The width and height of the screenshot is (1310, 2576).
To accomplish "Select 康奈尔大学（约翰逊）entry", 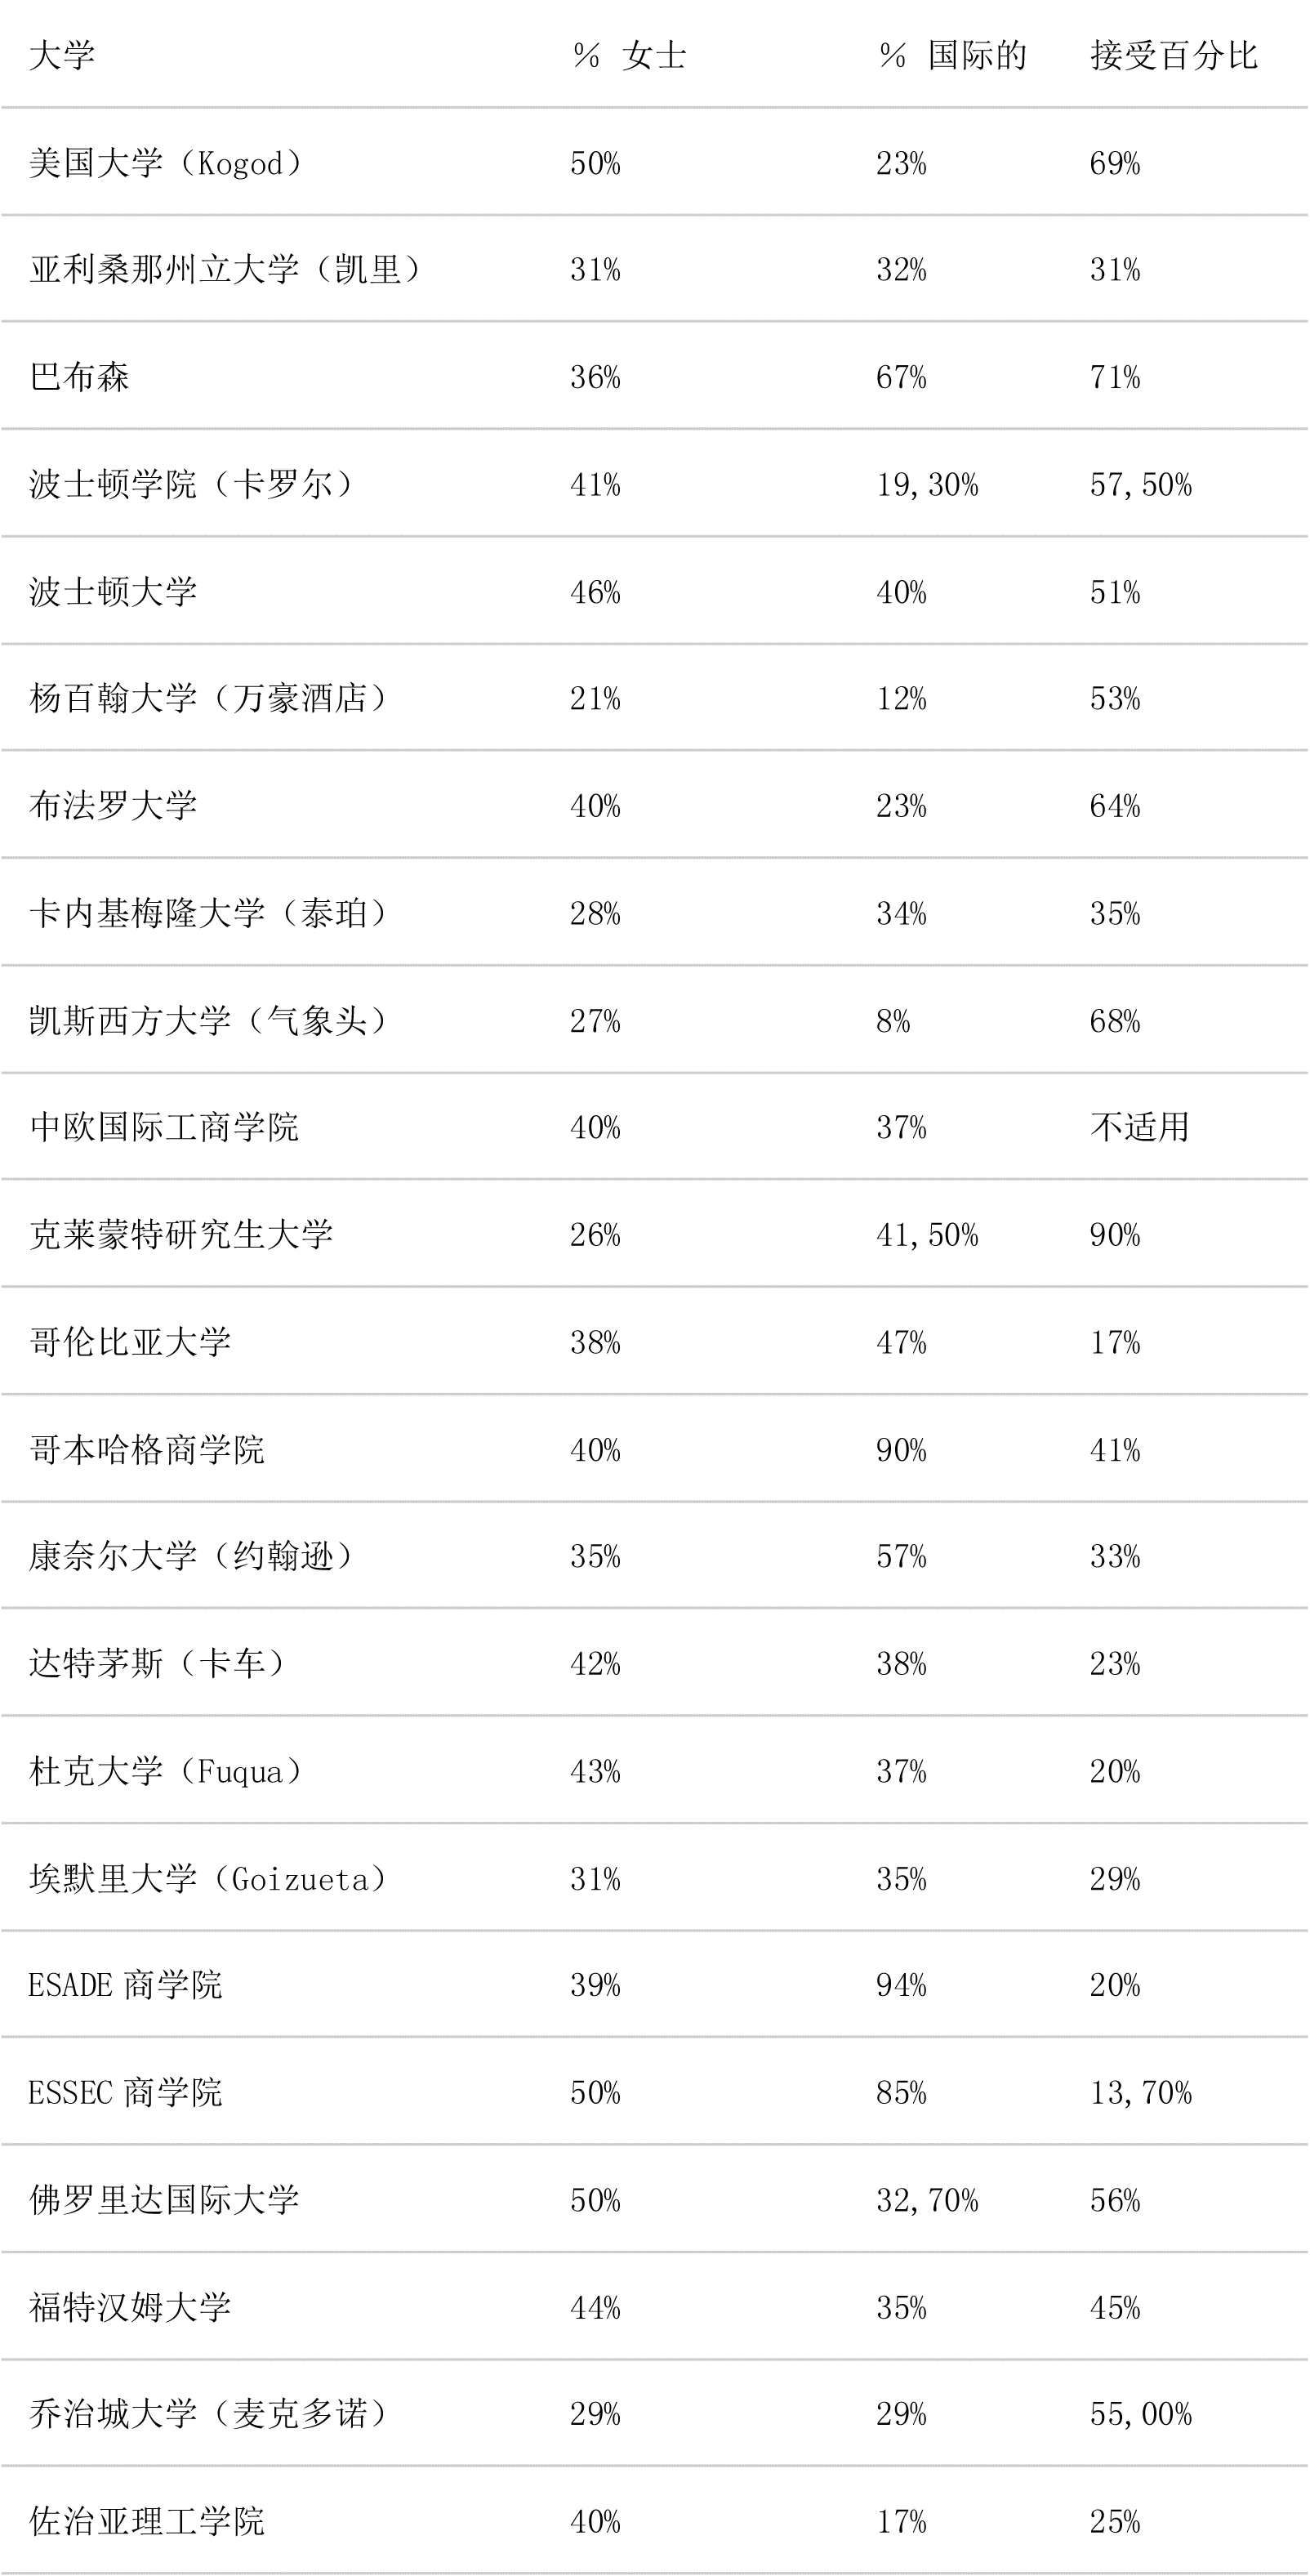I will [x=192, y=1556].
